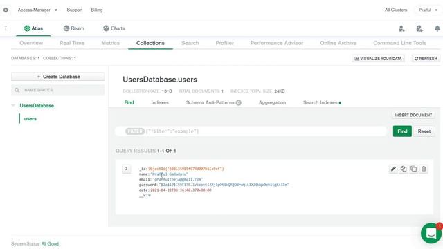
Task: Switch to Schema Anti-Patterns subtab
Action: coord(213,102)
